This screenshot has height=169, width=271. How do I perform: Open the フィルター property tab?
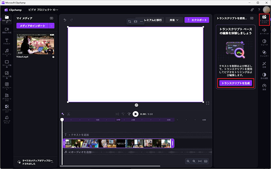coord(264,54)
